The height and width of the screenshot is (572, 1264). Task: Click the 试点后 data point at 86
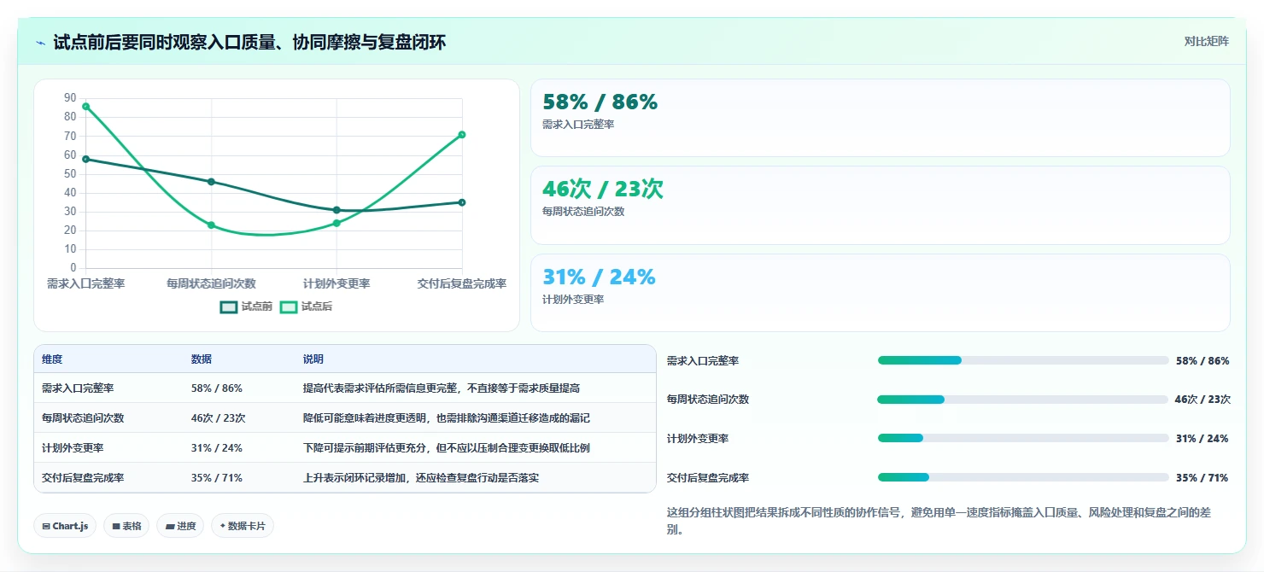(x=86, y=107)
